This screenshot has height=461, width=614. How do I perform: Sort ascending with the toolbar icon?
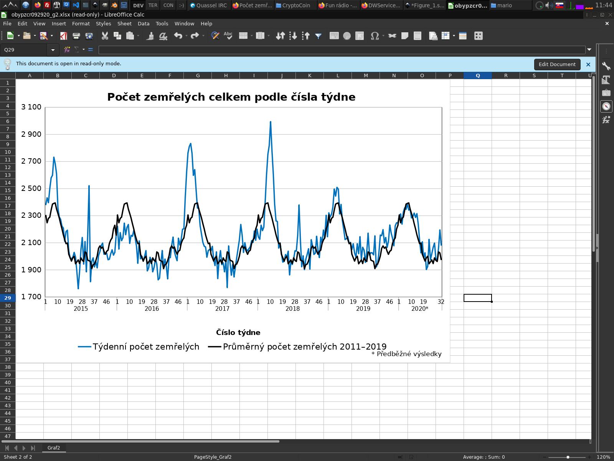[x=293, y=36]
